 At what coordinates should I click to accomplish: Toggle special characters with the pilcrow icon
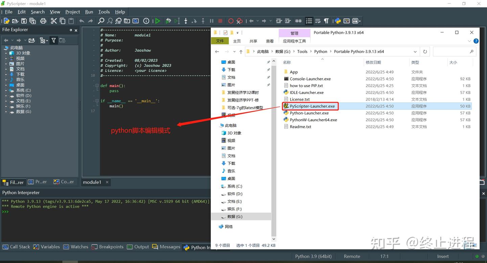point(326,21)
